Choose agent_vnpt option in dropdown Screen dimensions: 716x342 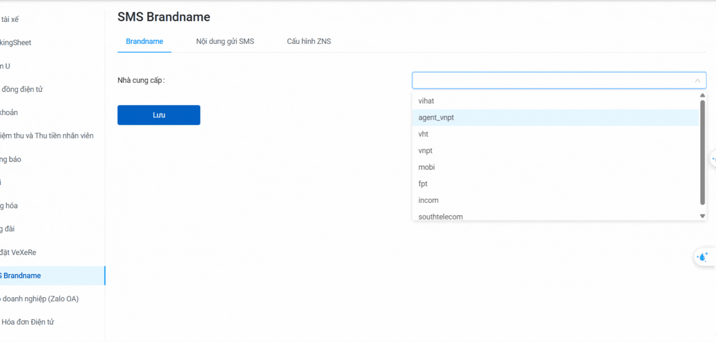pyautogui.click(x=436, y=118)
